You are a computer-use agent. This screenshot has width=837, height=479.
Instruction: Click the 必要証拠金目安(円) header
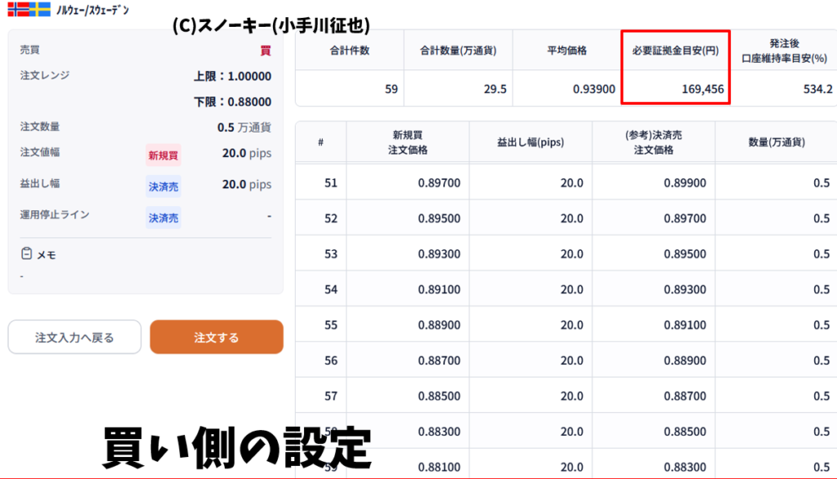[x=675, y=51]
